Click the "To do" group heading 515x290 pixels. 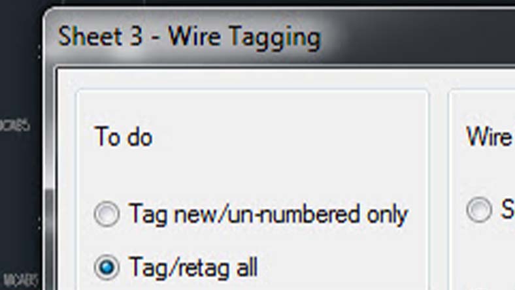(x=123, y=137)
